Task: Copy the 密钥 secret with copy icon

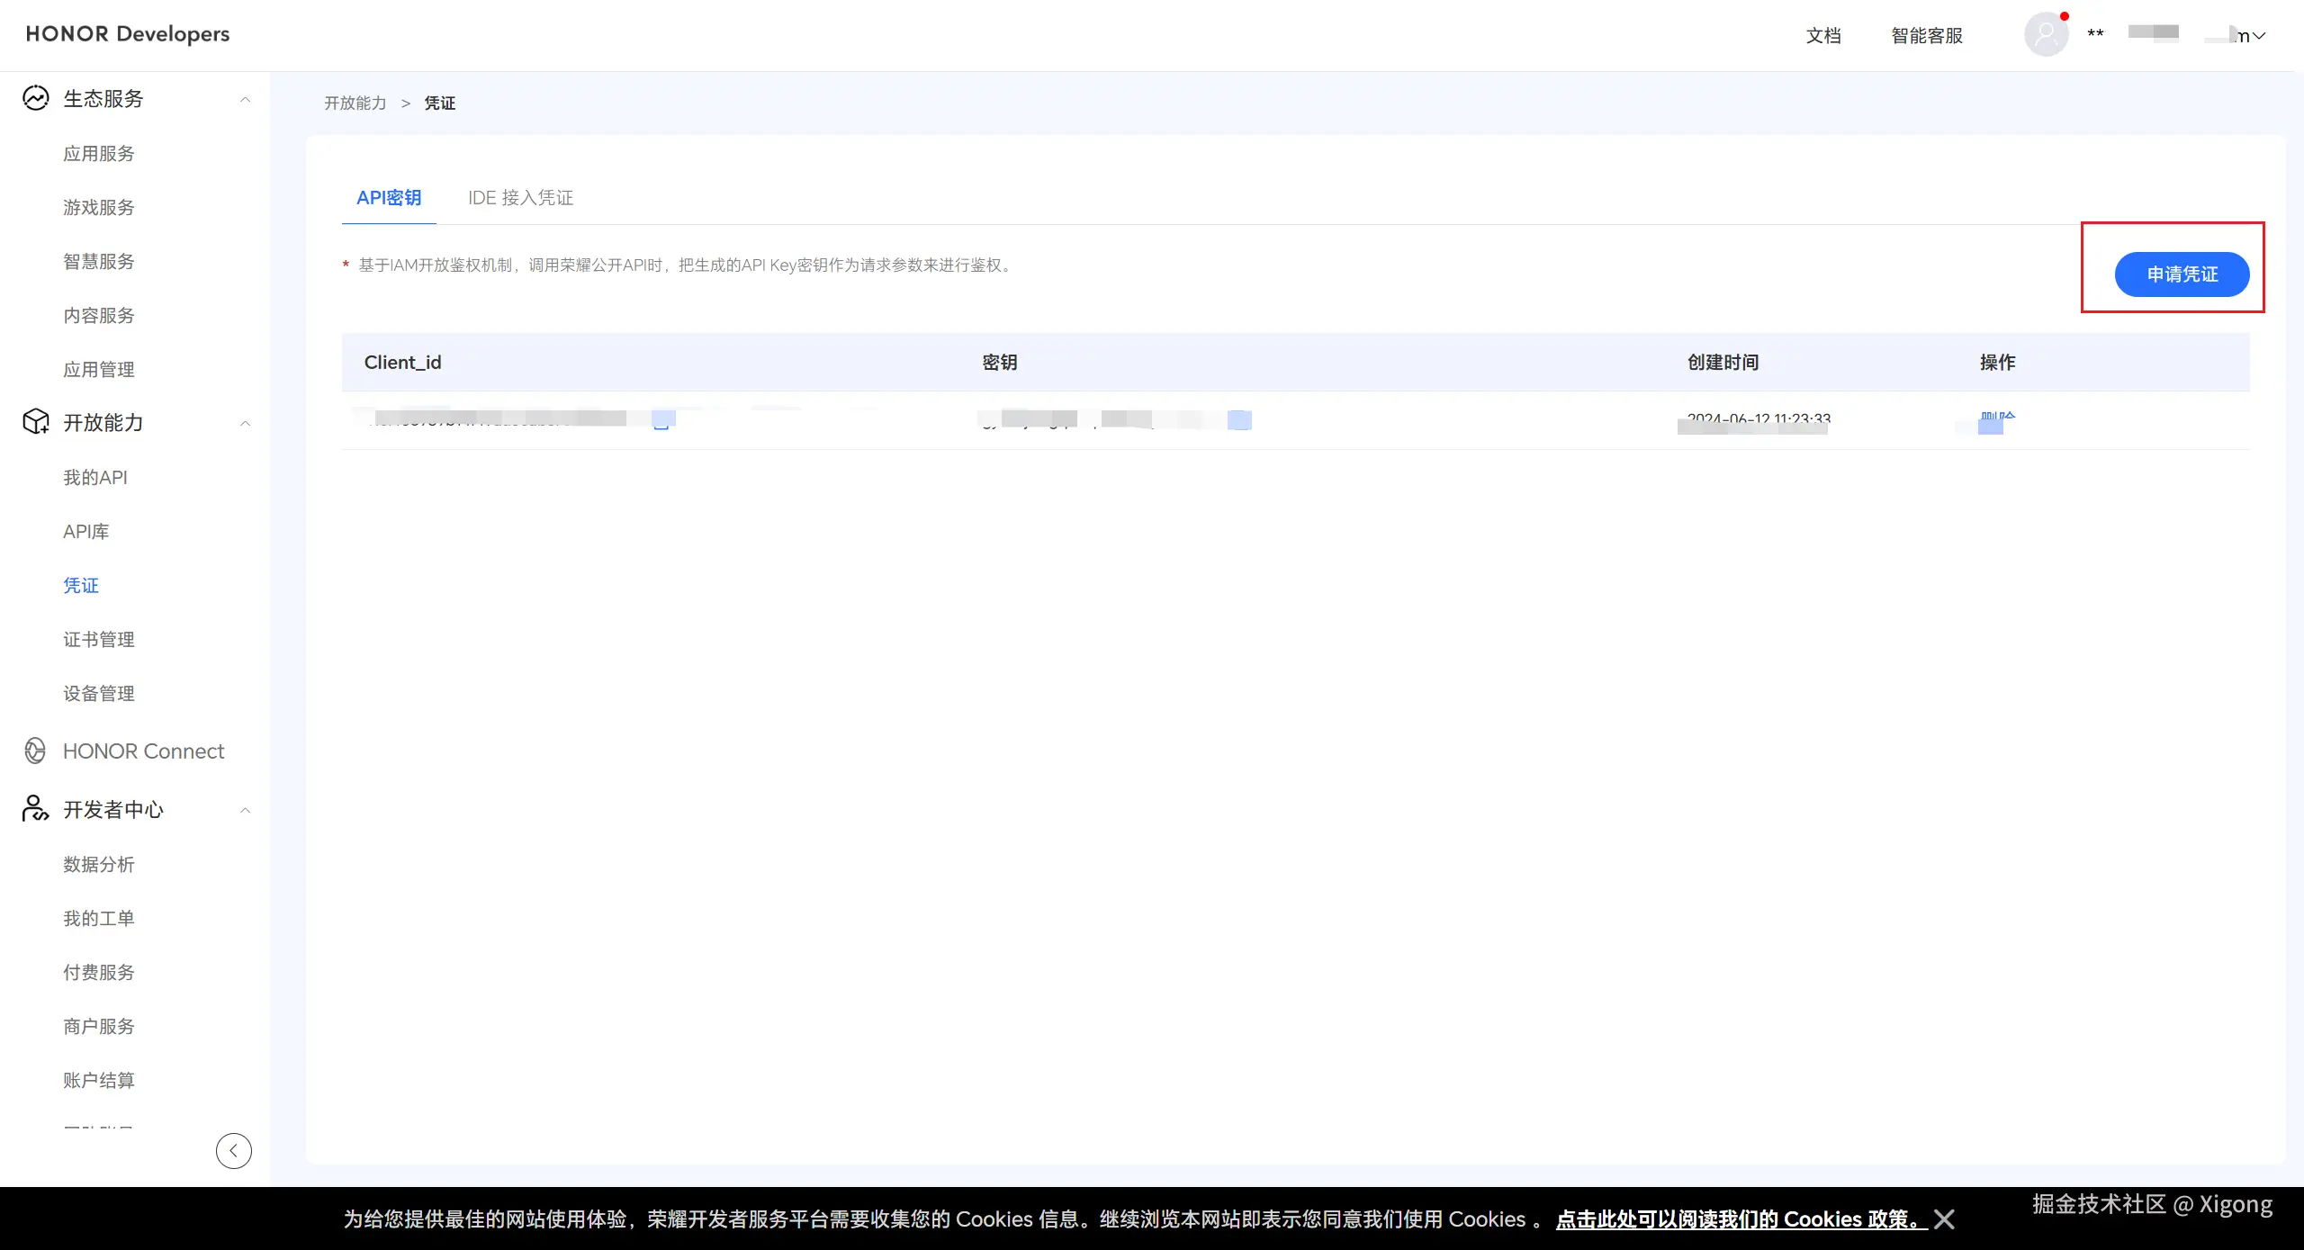Action: 1239,419
